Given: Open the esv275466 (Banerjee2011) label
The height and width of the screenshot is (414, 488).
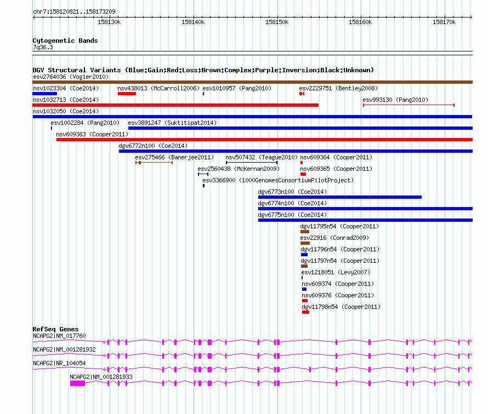Looking at the screenshot, I should (174, 157).
